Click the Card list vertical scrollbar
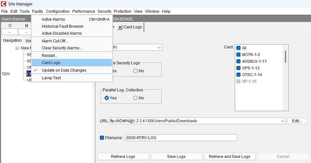Image resolution: width=311 pixels, height=163 pixels. (285, 57)
